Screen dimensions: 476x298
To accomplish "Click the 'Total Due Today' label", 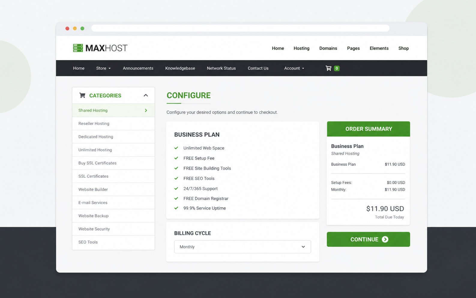I will pos(389,217).
